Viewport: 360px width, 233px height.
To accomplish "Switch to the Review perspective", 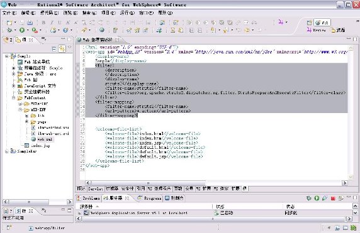I will coord(317,30).
